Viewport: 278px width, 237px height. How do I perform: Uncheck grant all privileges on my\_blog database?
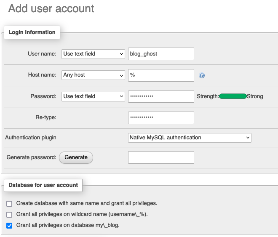click(10, 226)
